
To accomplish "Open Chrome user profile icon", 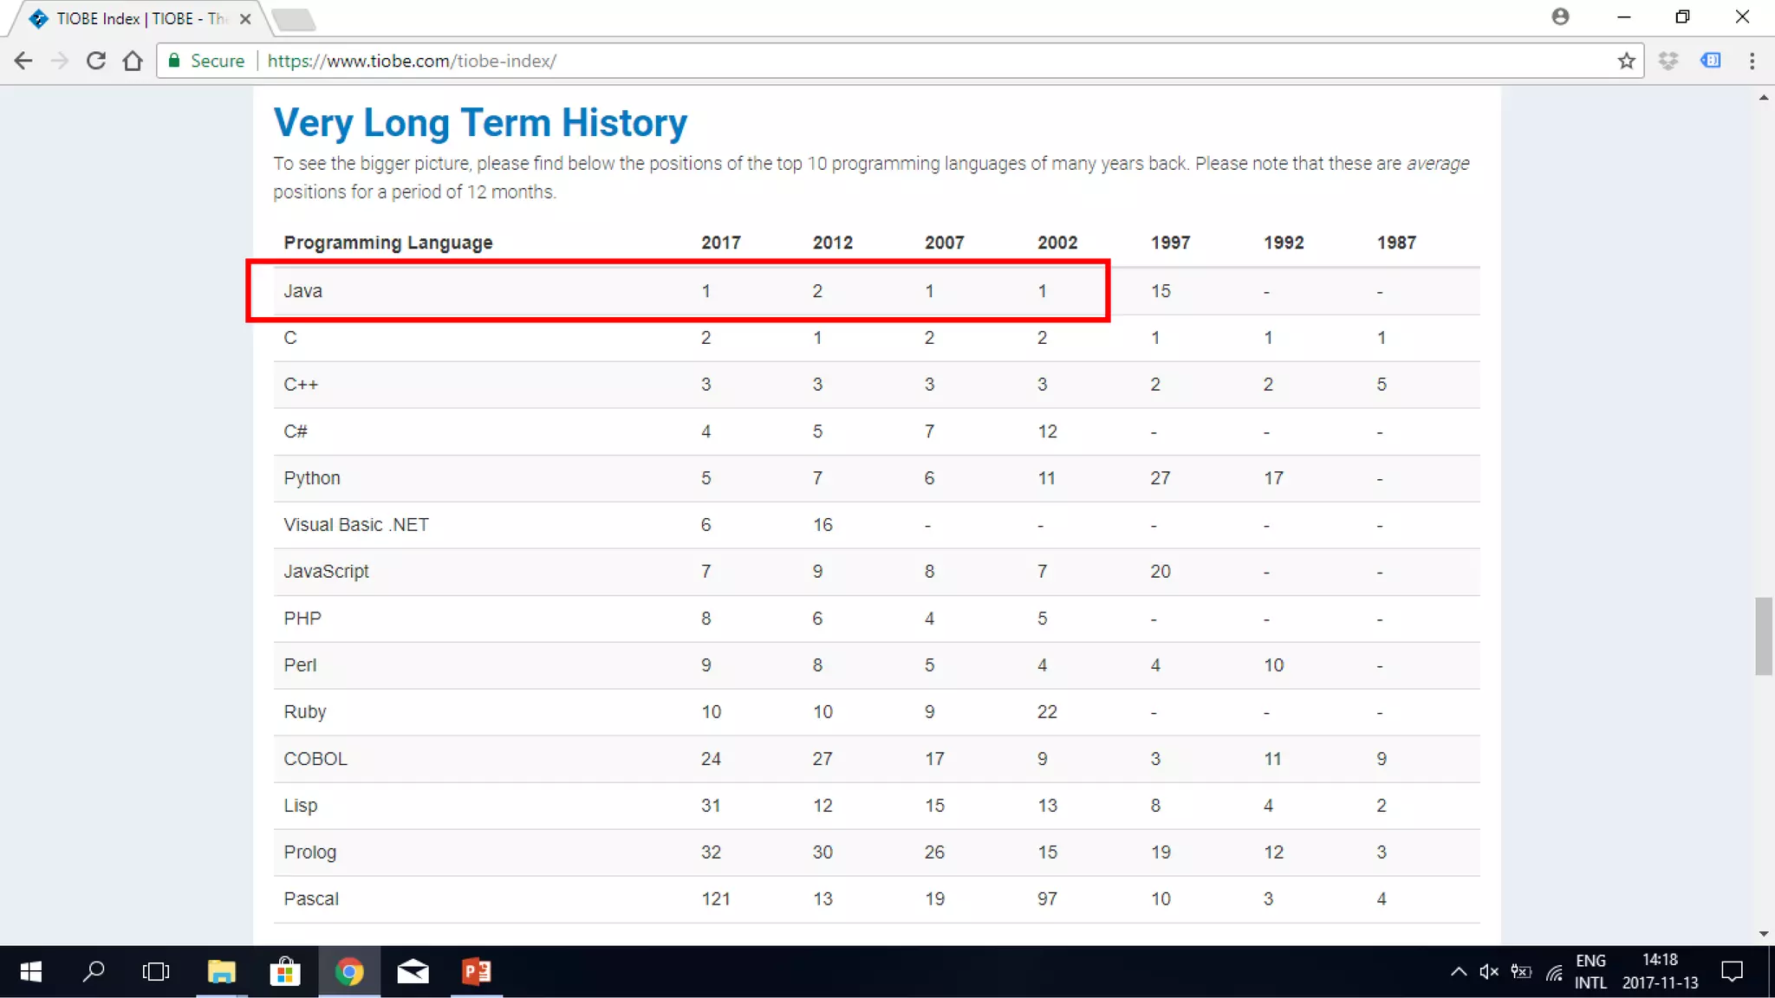I will click(x=1560, y=17).
